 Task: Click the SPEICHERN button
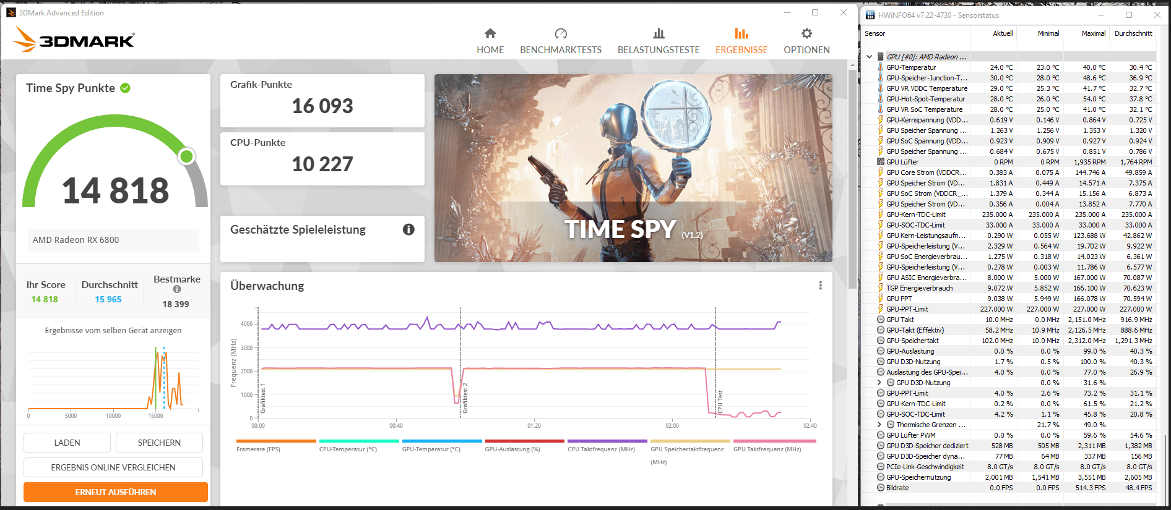(x=159, y=443)
